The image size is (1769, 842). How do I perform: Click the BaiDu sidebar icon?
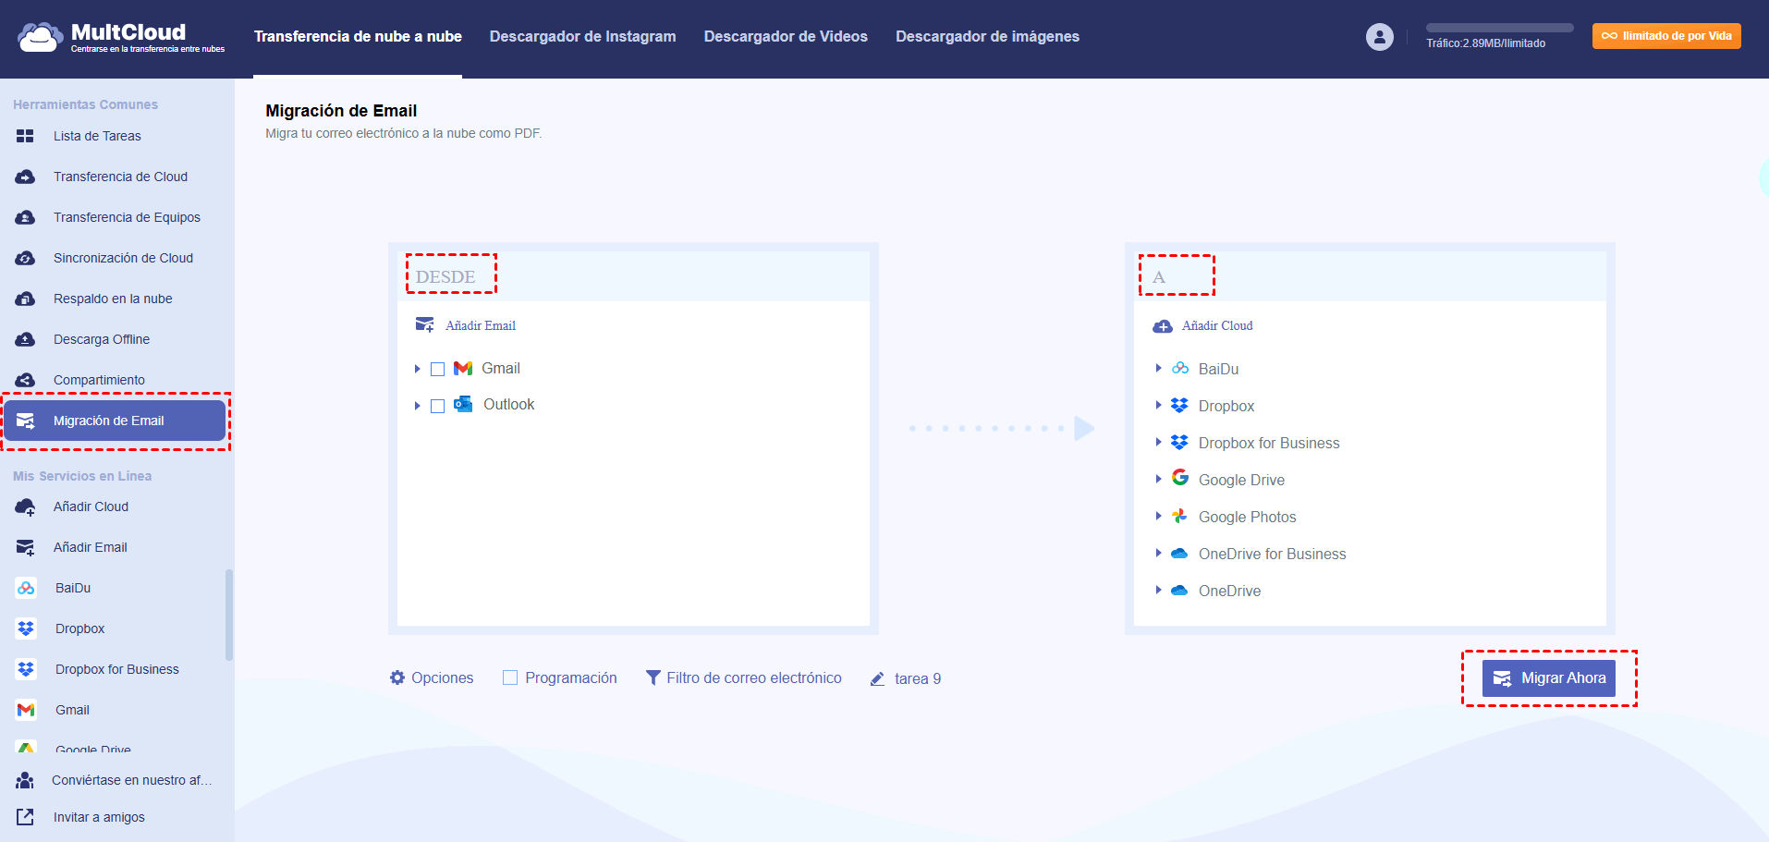[26, 588]
